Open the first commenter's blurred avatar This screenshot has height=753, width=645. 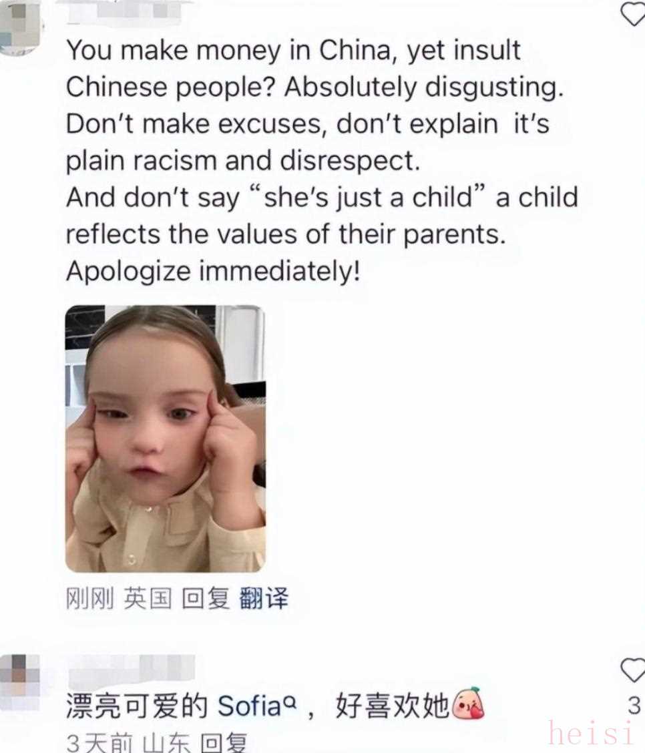(x=20, y=27)
